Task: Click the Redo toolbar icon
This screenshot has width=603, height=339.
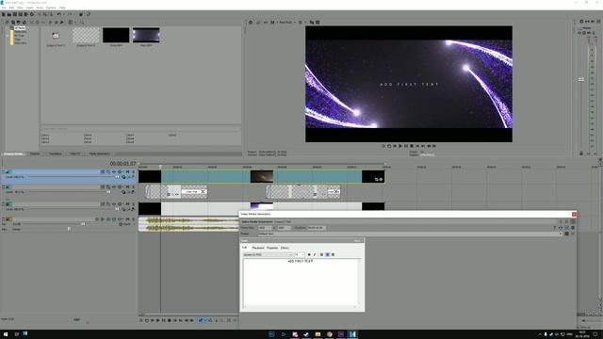Action: (x=70, y=15)
